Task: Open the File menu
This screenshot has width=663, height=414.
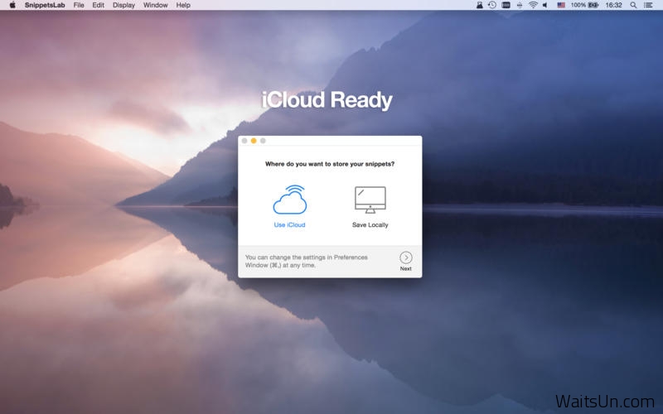Action: point(79,5)
